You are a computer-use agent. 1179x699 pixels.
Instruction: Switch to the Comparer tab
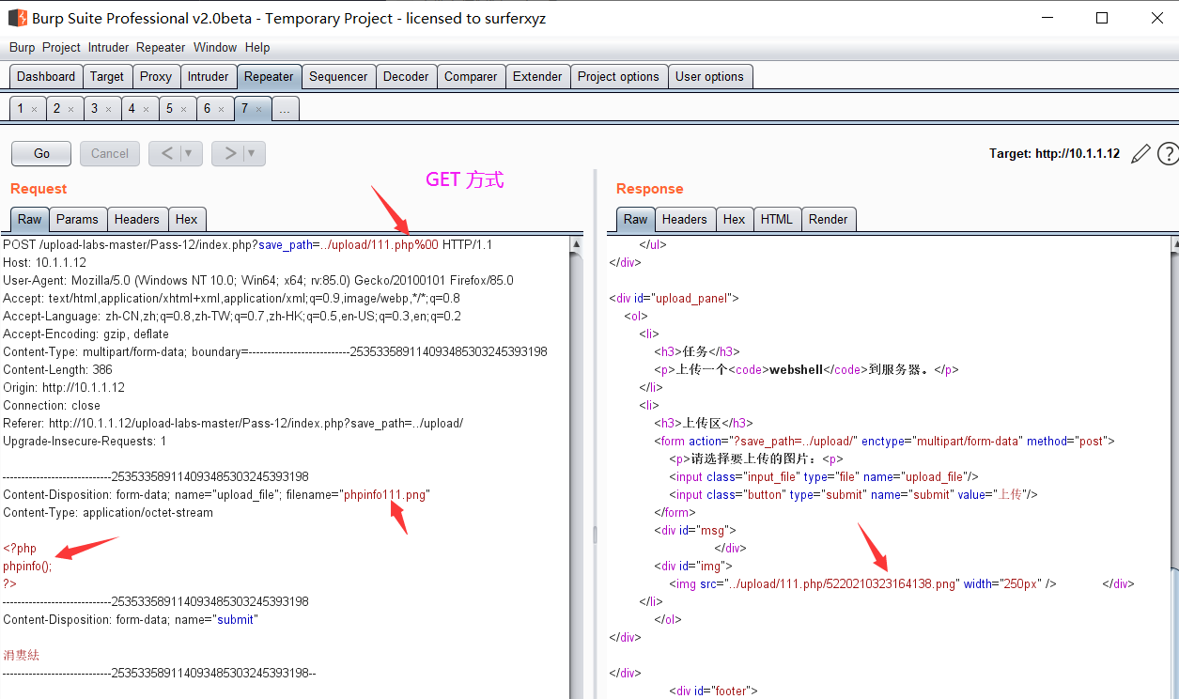pos(471,77)
